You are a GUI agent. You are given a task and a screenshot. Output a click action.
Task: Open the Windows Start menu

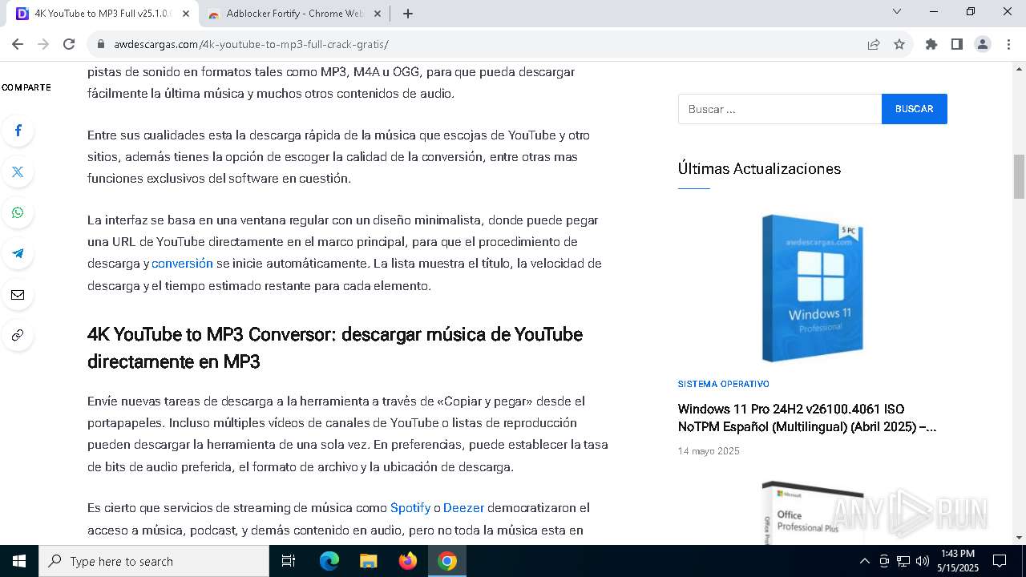point(19,561)
